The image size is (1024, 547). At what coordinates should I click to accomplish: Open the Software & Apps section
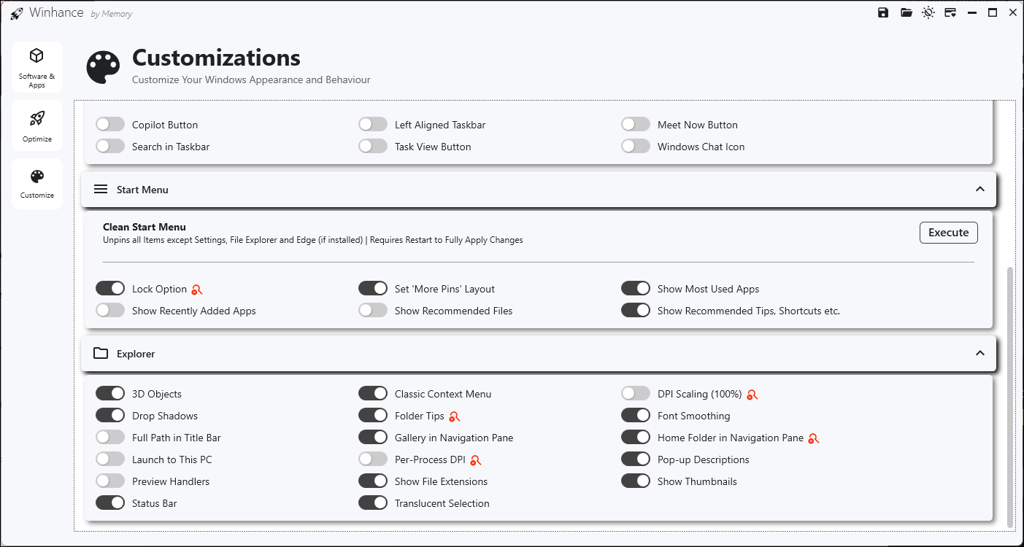(x=37, y=67)
